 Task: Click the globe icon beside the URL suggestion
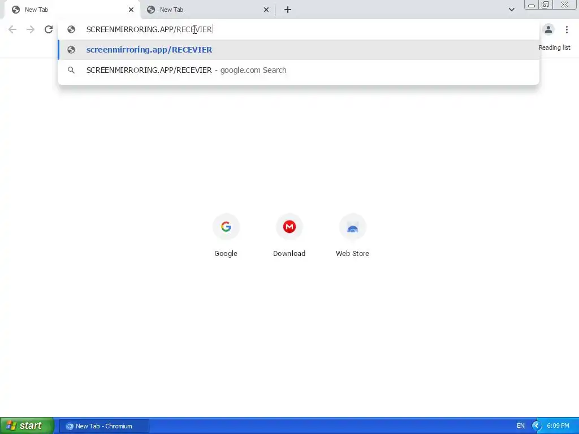[x=71, y=50]
